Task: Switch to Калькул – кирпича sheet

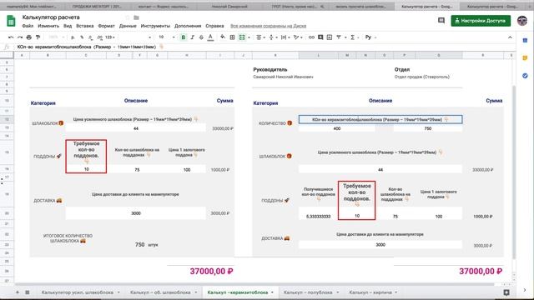Action: pyautogui.click(x=370, y=292)
